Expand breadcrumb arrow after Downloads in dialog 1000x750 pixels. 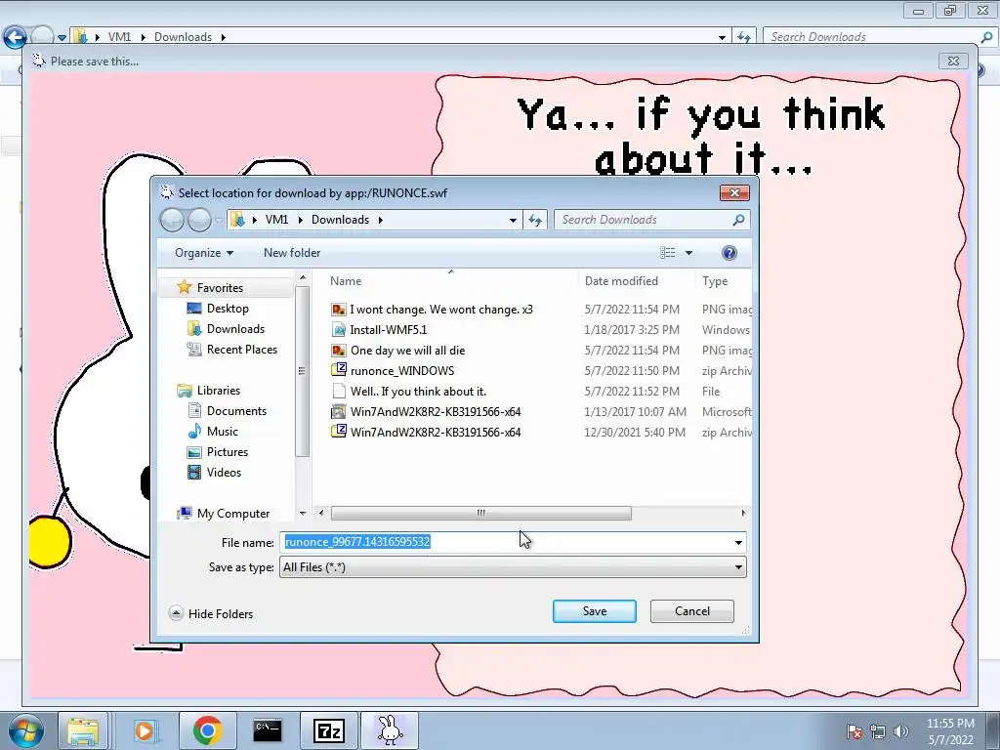point(381,220)
